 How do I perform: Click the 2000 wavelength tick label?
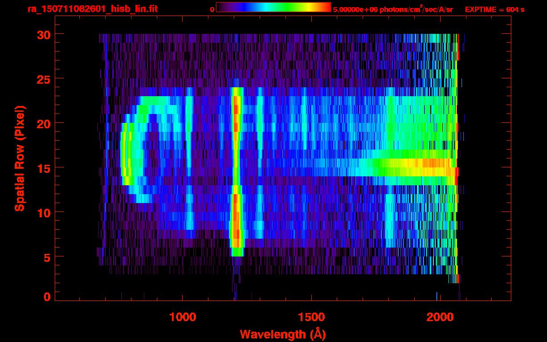tap(440, 317)
